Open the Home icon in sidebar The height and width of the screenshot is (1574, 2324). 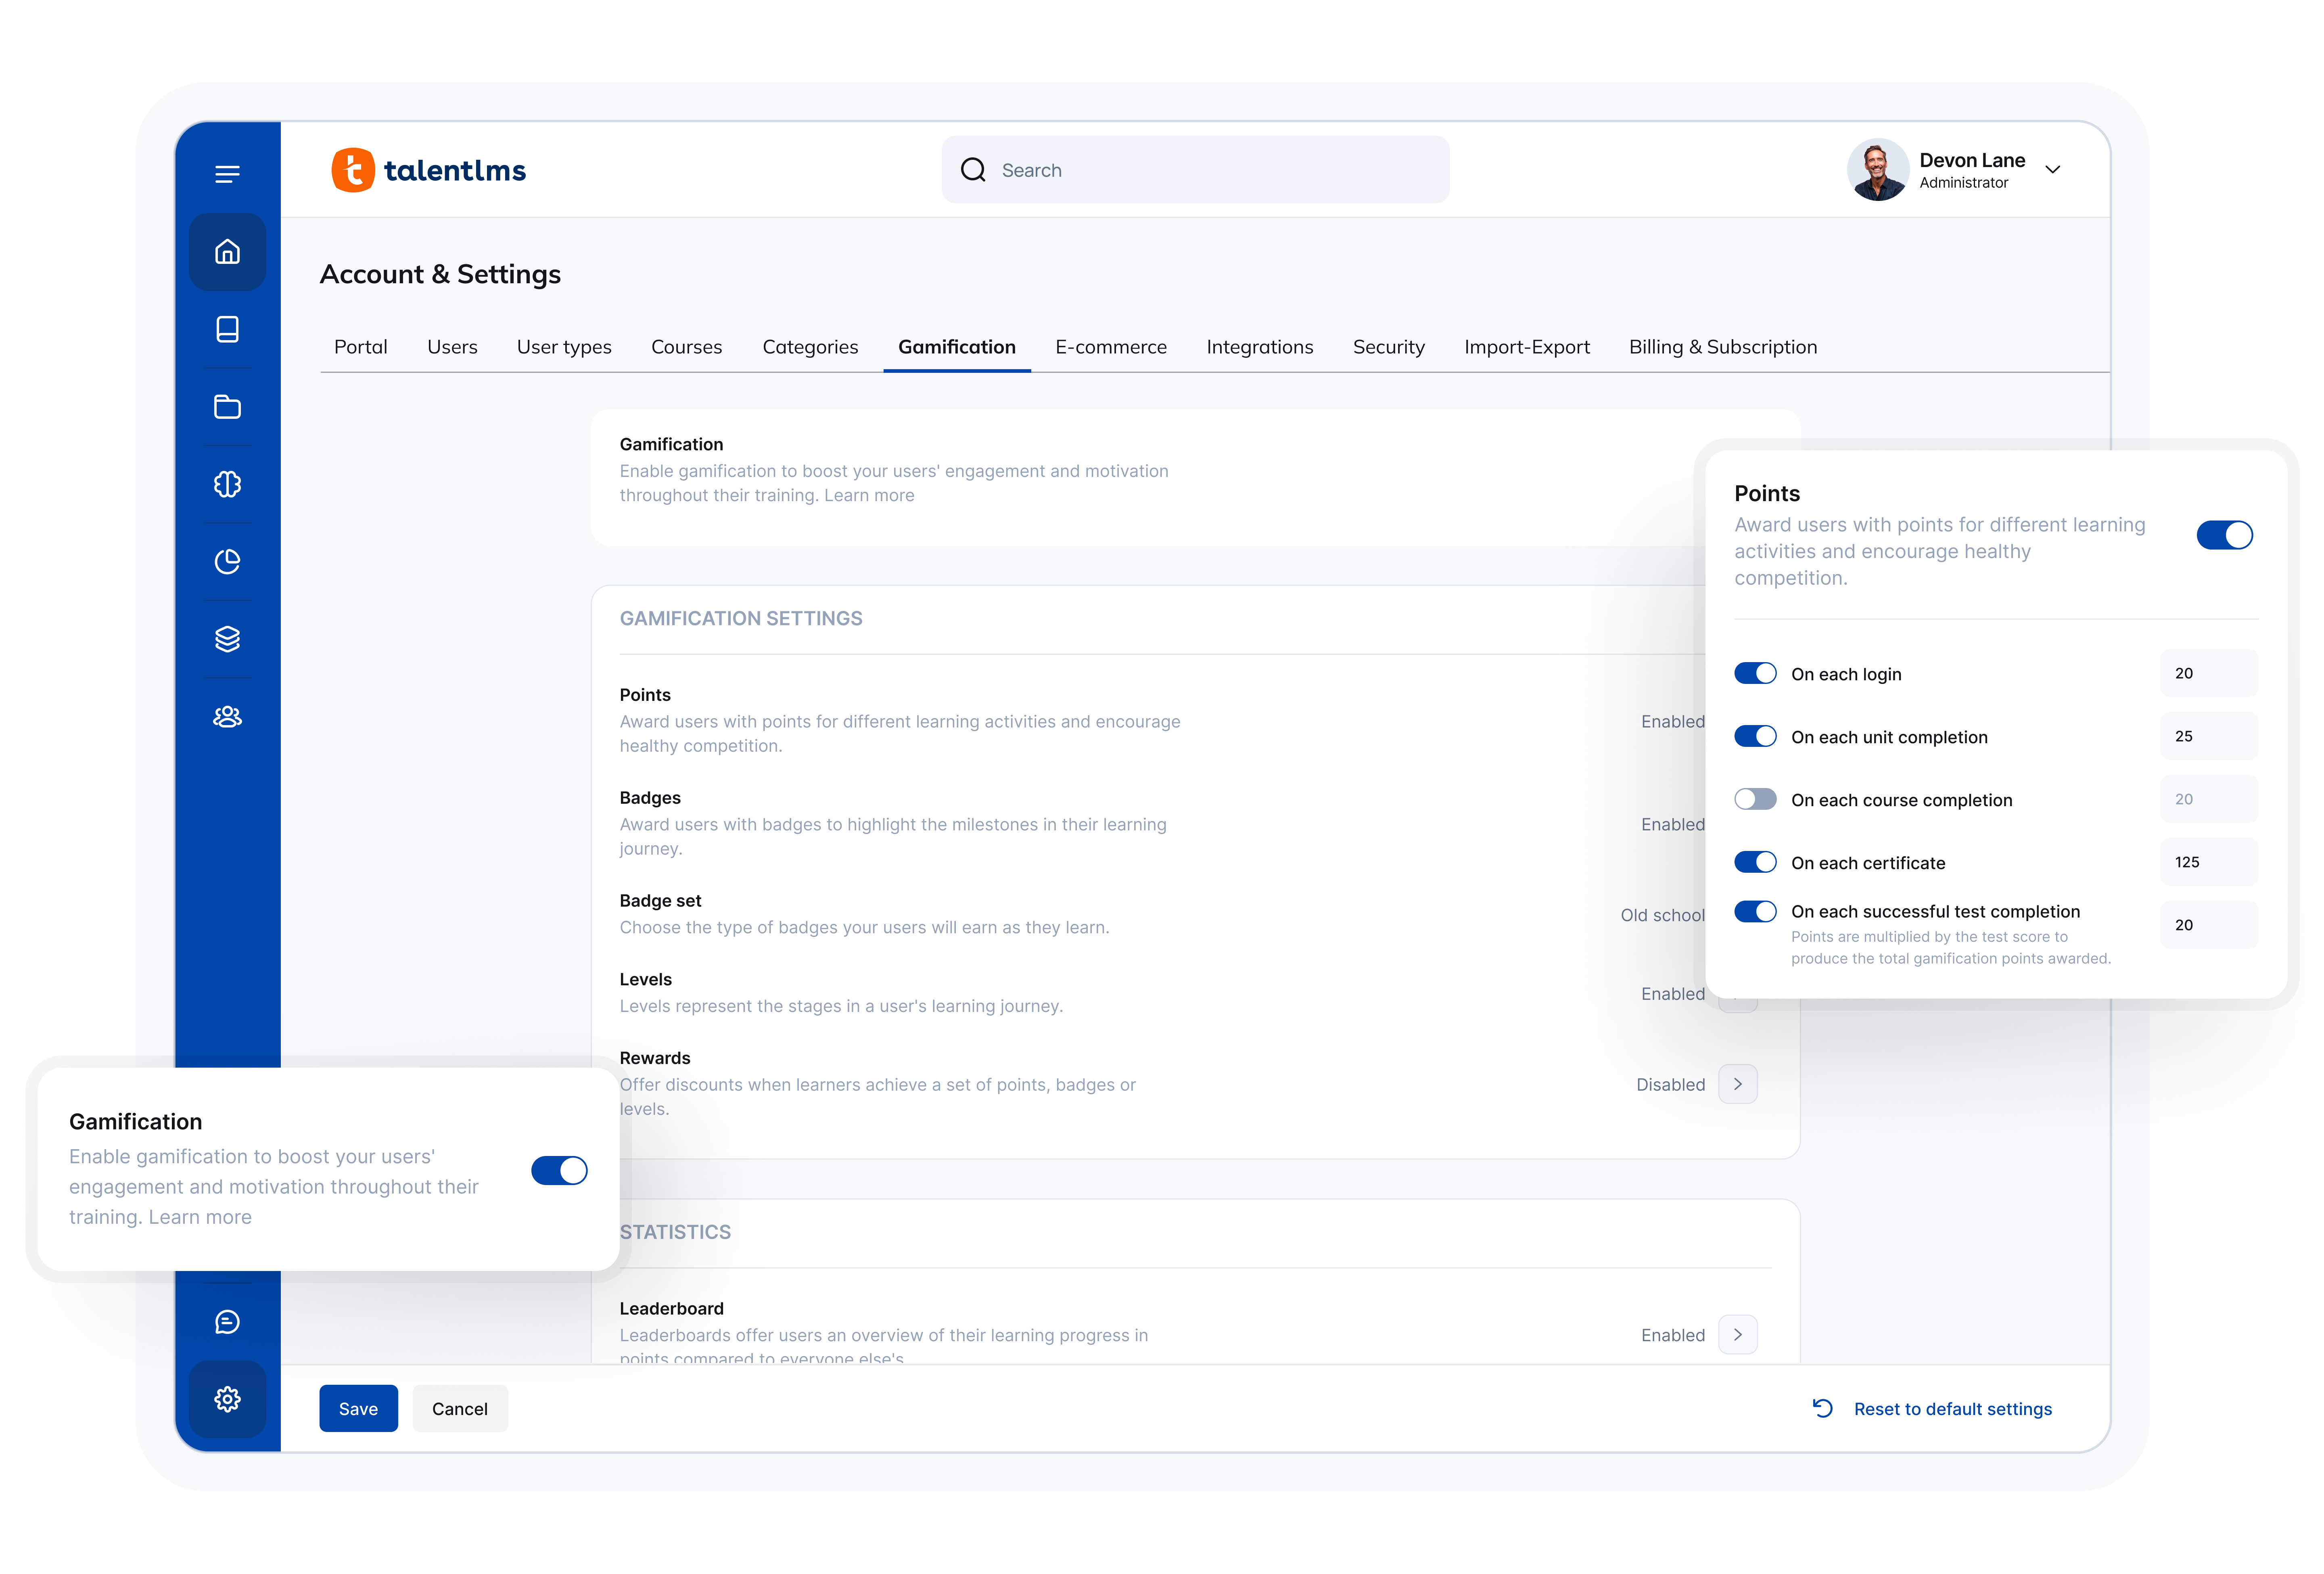click(x=227, y=252)
